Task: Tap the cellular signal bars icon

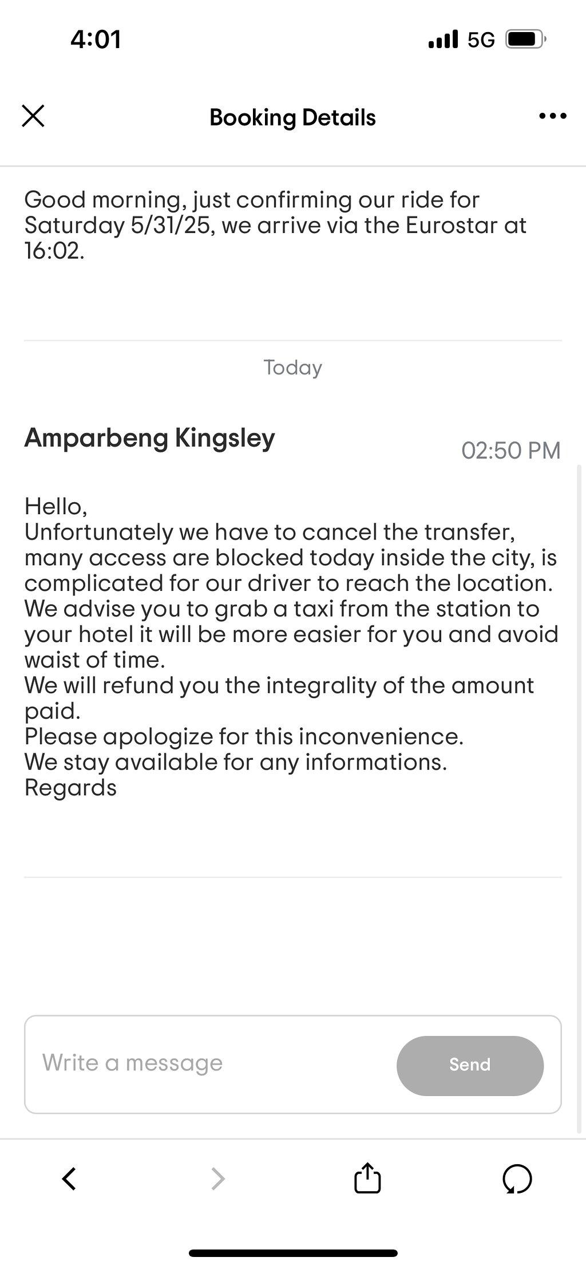Action: (x=443, y=40)
